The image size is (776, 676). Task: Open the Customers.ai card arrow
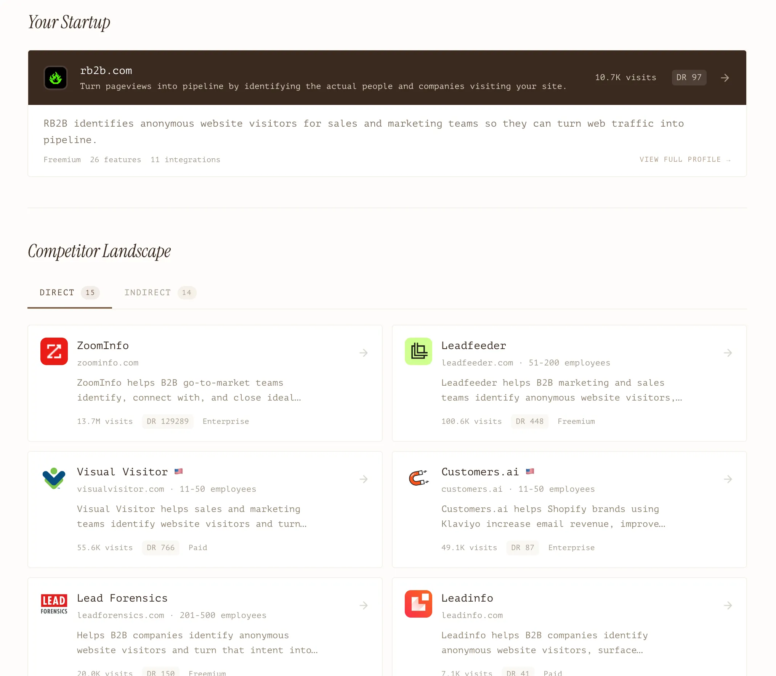click(728, 479)
